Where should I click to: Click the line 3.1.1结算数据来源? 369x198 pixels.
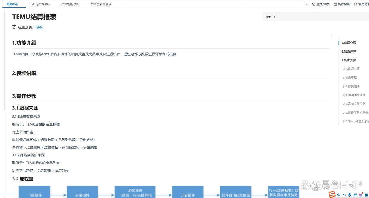pos(26,116)
